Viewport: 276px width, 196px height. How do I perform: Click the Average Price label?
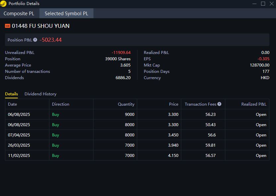(18, 65)
